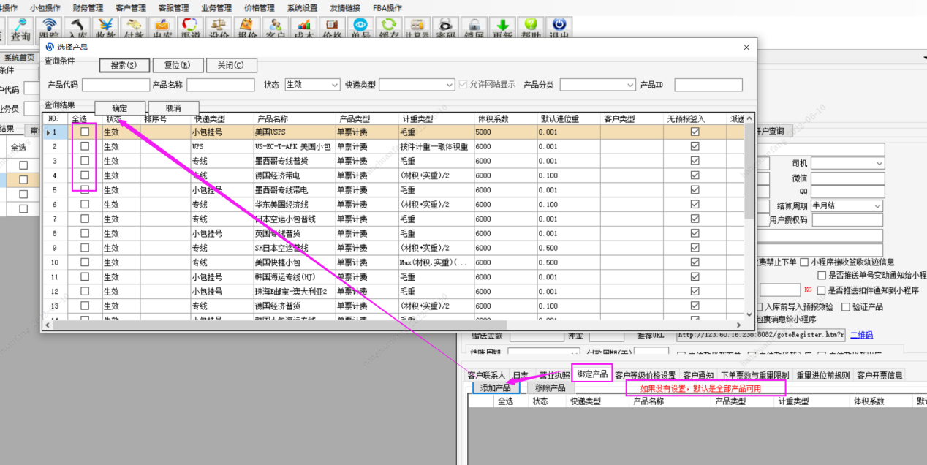Select the 韩国海运专线(HJ) product name cell
Image resolution: width=927 pixels, height=465 pixels.
294,277
